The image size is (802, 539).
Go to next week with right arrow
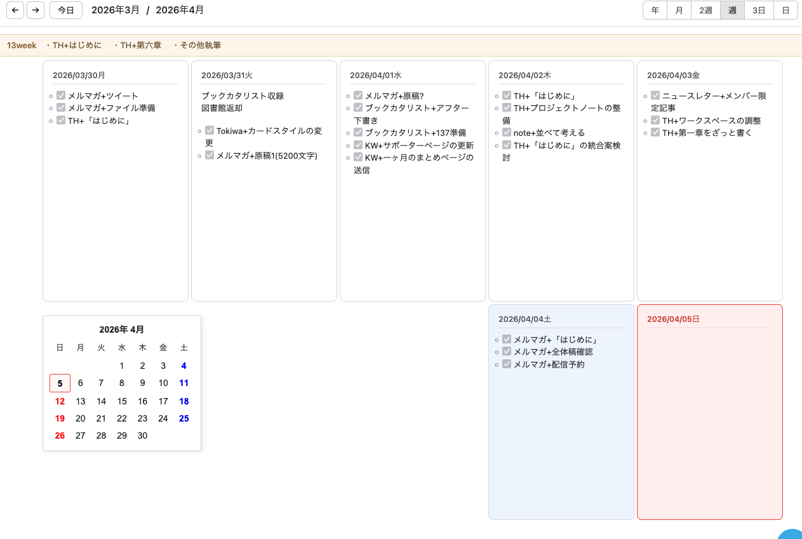[36, 10]
